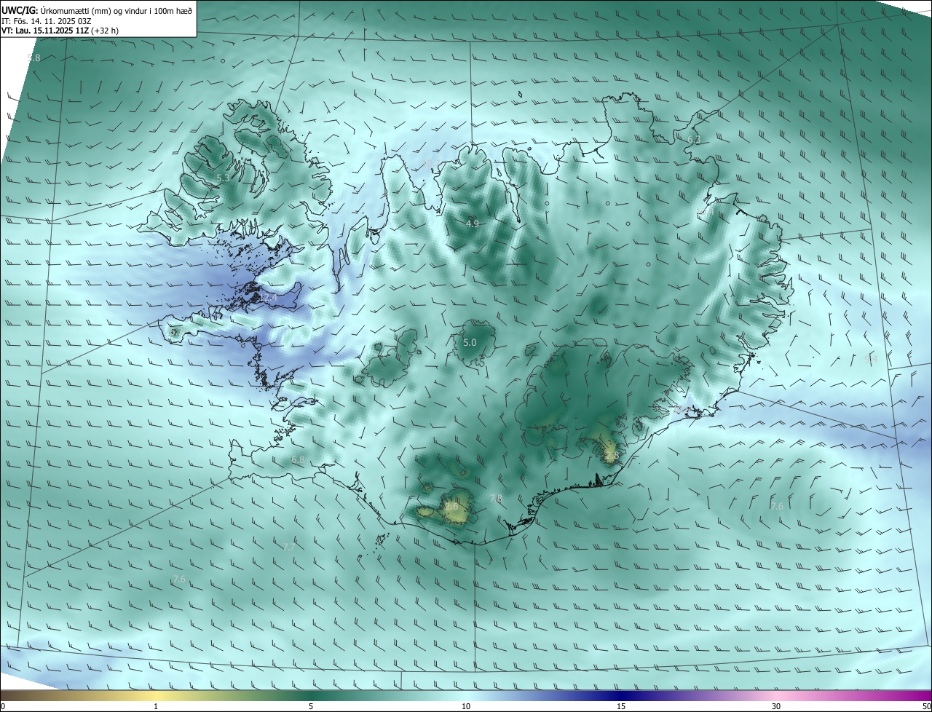This screenshot has height=712, width=932.
Task: Click the 7.7 value label
Action: tap(289, 547)
